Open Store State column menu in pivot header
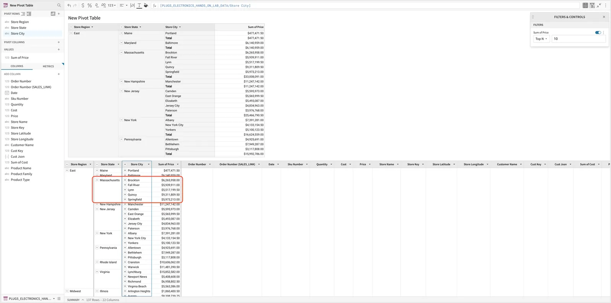611x303 pixels. point(140,27)
